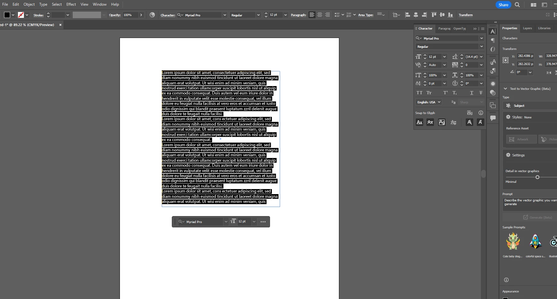Open the File menu
557x299 pixels.
(5, 4)
